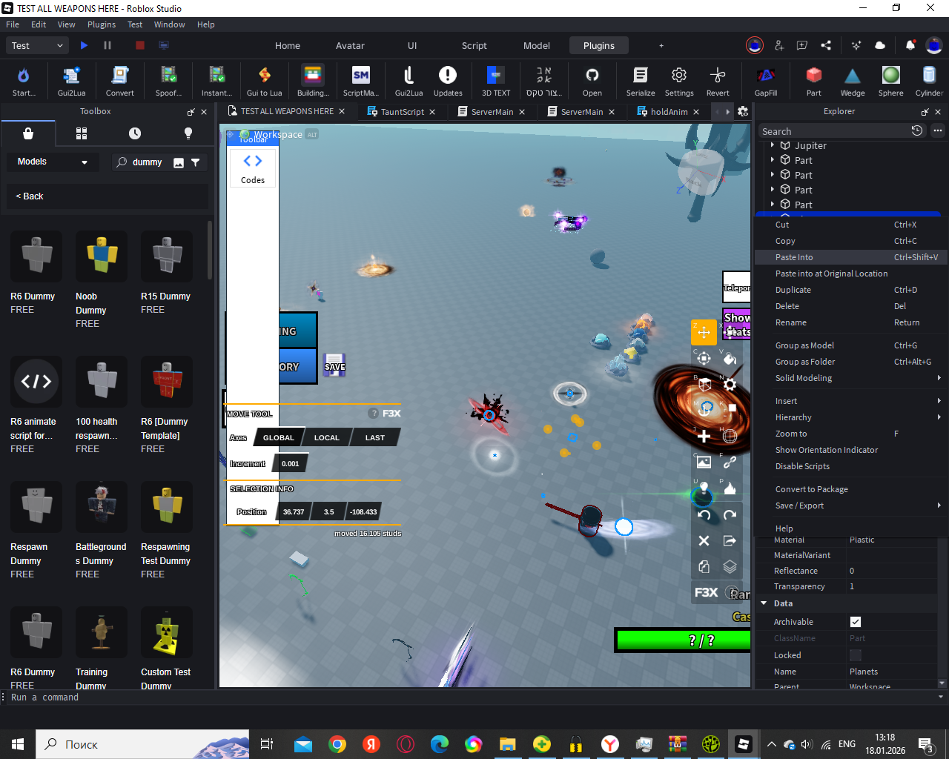Edit the F3X Increment value field
This screenshot has height=759, width=949.
pyautogui.click(x=291, y=464)
